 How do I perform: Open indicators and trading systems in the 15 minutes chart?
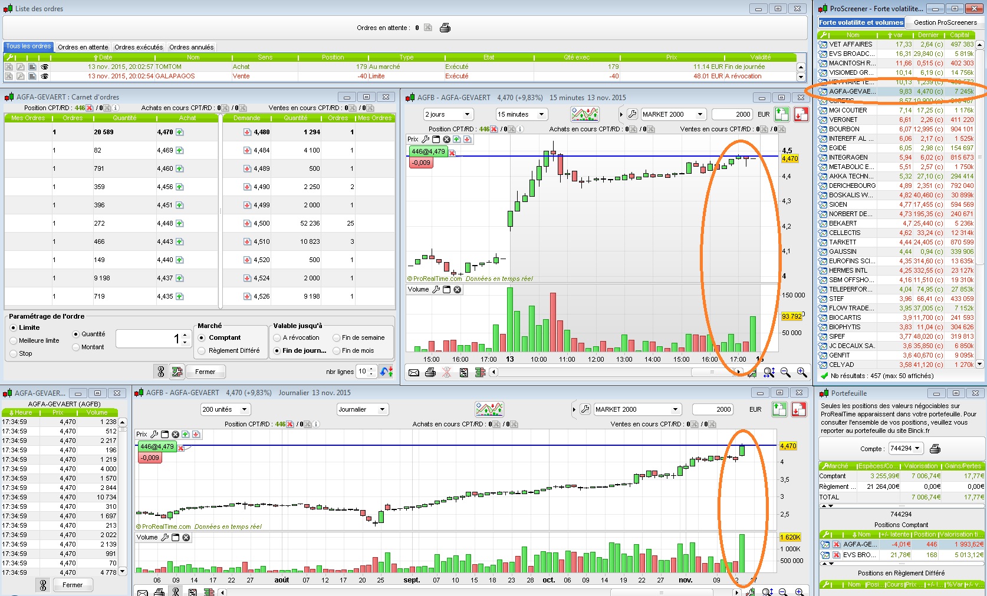[x=584, y=114]
